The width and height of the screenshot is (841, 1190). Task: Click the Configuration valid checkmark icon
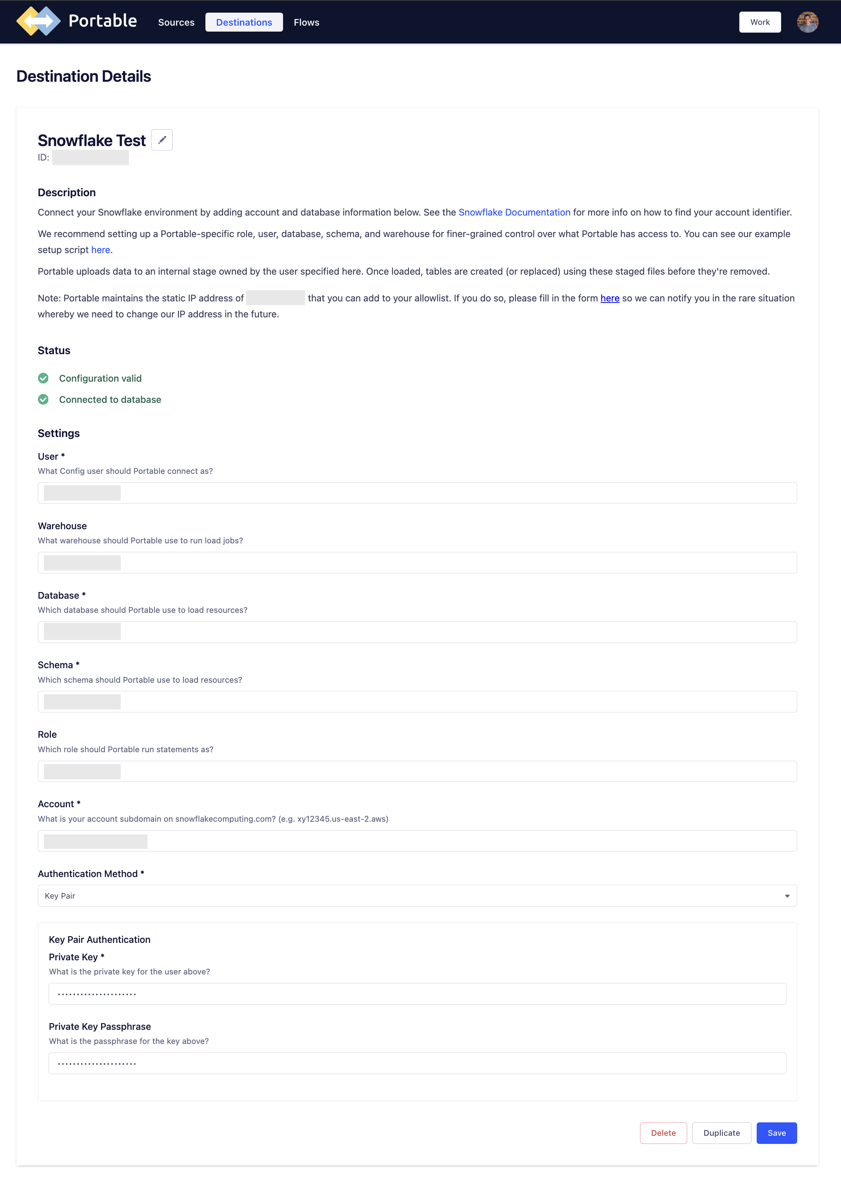(x=43, y=378)
